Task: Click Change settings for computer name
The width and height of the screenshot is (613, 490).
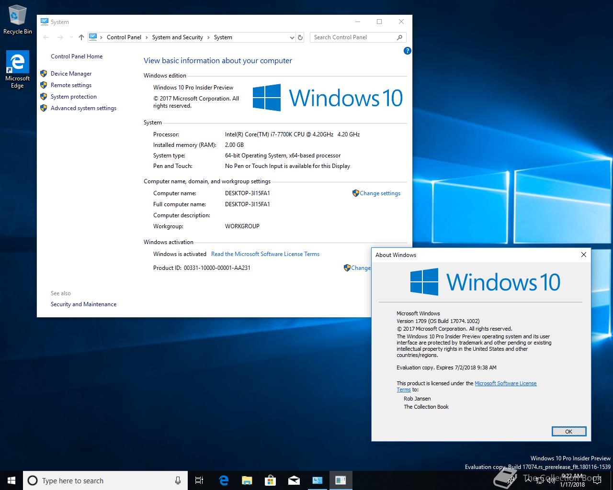Action: (380, 193)
